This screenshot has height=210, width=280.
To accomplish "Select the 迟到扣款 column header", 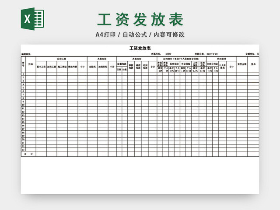I will point(145,67).
